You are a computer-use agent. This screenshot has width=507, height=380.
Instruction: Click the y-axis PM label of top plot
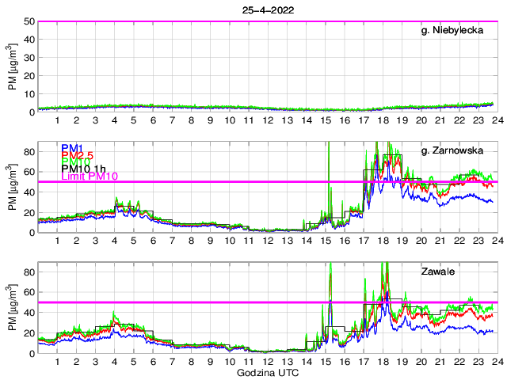[x=13, y=67]
